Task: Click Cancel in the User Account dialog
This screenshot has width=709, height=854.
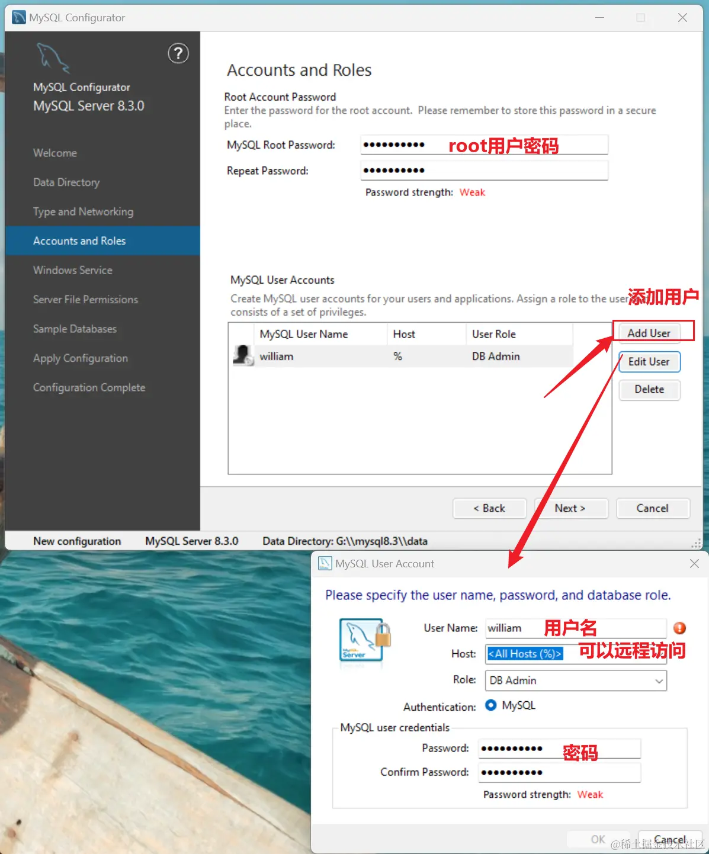Action: point(670,839)
